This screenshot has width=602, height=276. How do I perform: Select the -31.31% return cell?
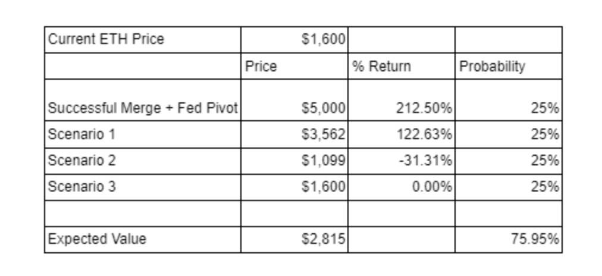pyautogui.click(x=401, y=161)
